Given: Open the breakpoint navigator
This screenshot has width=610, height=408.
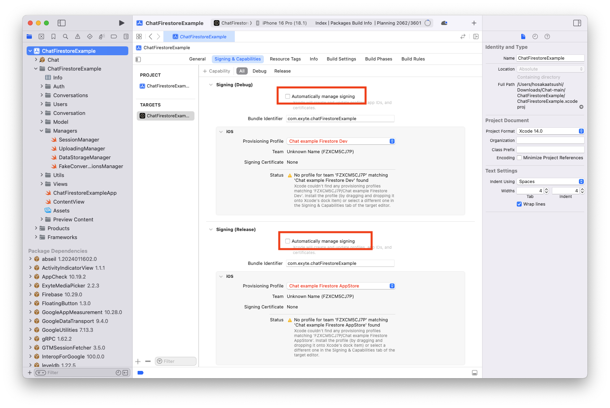Looking at the screenshot, I should coord(114,37).
